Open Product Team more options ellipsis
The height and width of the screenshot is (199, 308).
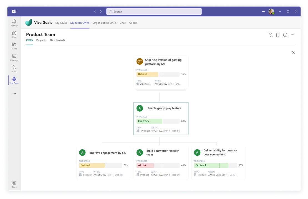tap(292, 35)
